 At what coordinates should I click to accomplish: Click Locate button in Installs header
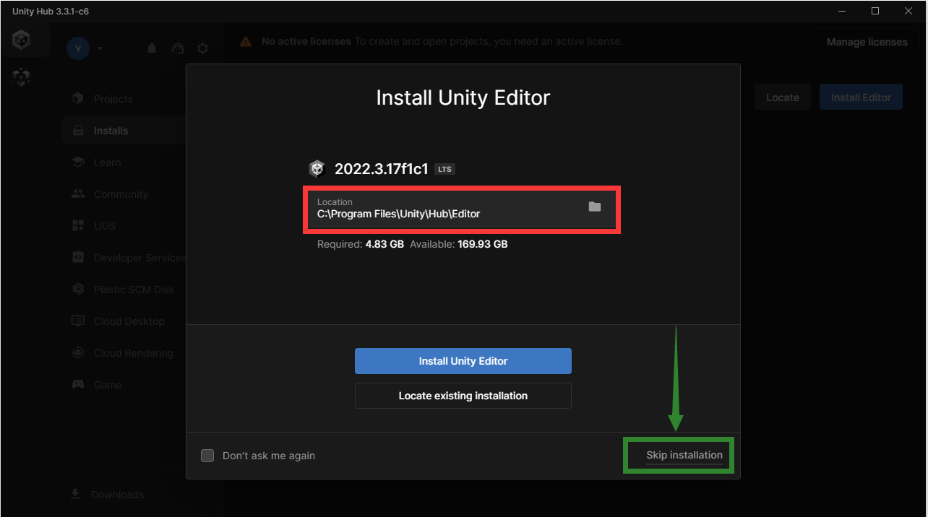coord(783,97)
